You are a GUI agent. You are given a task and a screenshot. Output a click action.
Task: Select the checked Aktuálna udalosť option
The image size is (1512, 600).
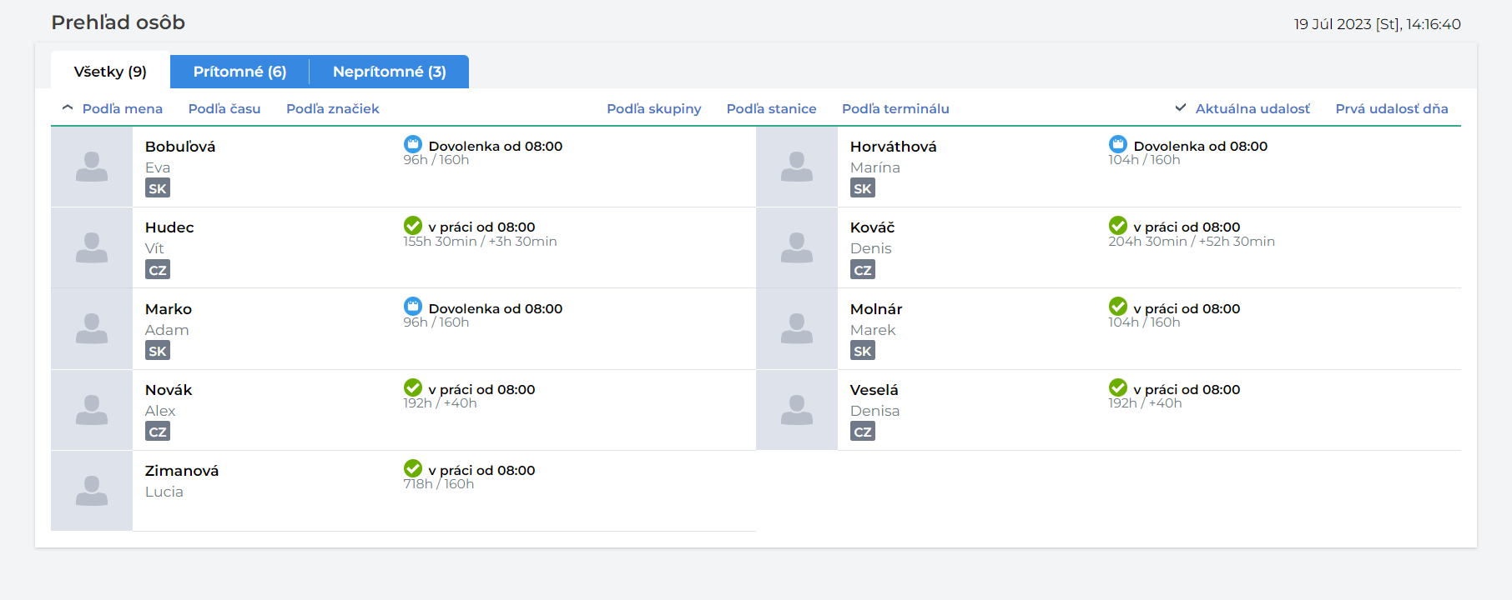pos(1242,108)
